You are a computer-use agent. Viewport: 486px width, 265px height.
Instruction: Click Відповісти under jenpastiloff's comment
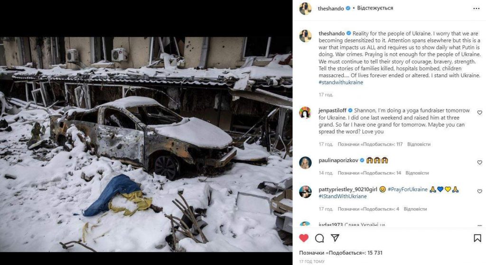coord(419,144)
